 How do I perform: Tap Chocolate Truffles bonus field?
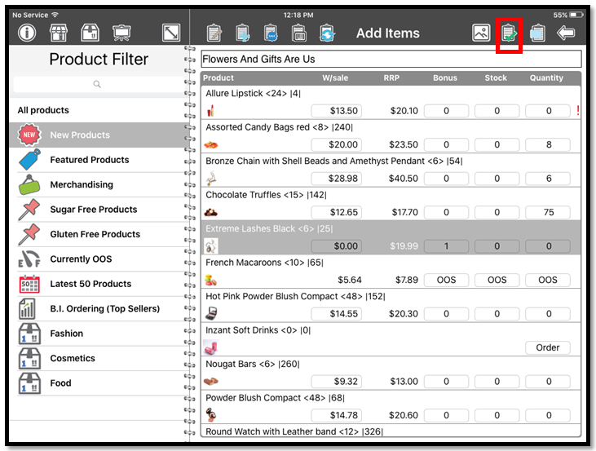pos(446,212)
